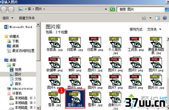
Task: Open the 文件夹 arrangement dropdown
Action: pyautogui.click(x=154, y=29)
